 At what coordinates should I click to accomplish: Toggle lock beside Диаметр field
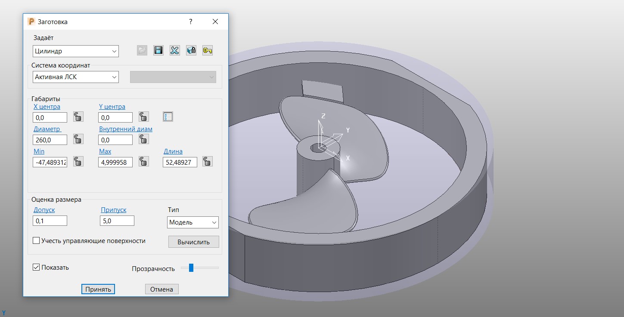[x=78, y=139]
